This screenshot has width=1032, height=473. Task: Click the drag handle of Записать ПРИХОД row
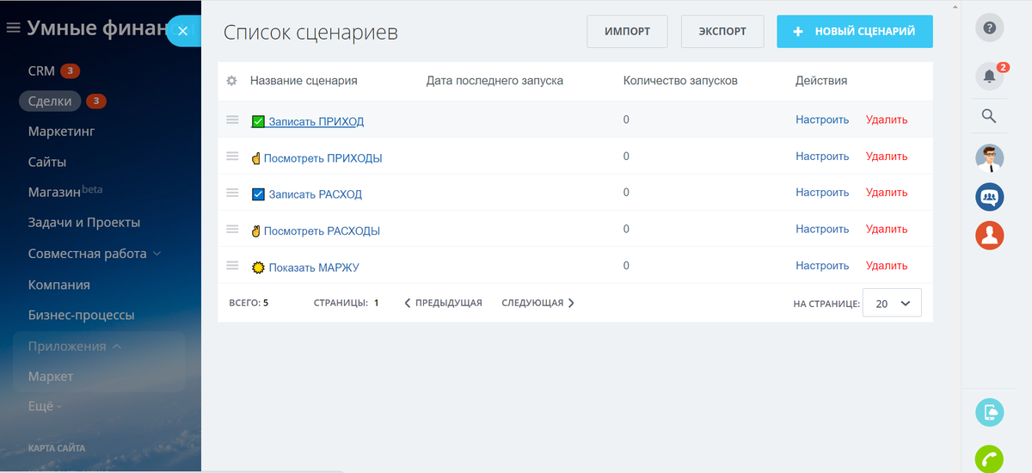pos(232,120)
